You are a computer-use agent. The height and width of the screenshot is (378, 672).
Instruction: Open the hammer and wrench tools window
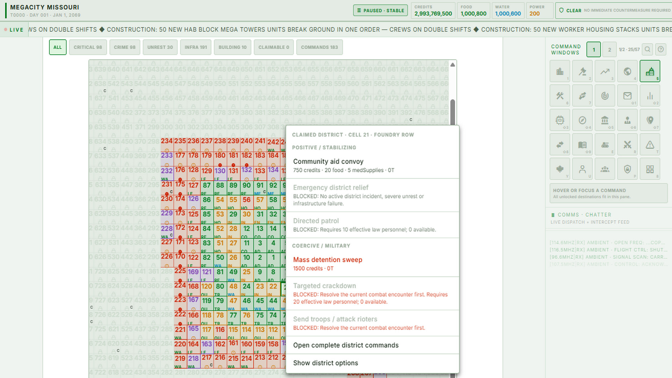point(560,96)
